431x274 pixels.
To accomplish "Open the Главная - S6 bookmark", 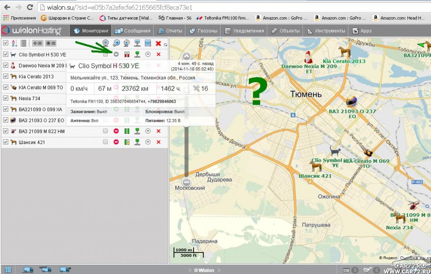I will pos(175,18).
